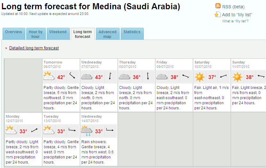Click the sun icon for Saturday 10/07/2010

(x=200, y=77)
